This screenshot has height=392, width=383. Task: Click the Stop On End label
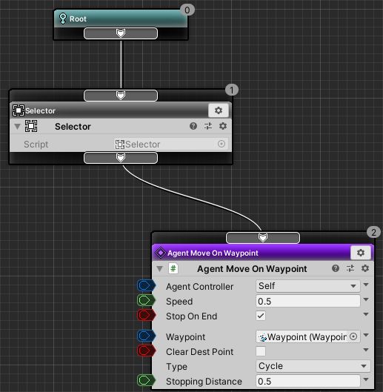click(x=191, y=316)
